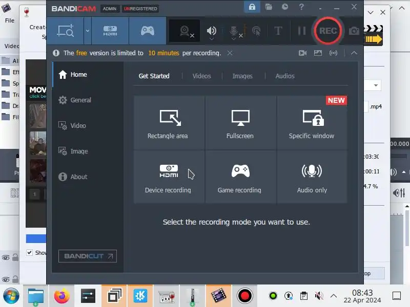This screenshot has height=307, width=410.
Task: Open the updates tray icon
Action: tap(289, 296)
